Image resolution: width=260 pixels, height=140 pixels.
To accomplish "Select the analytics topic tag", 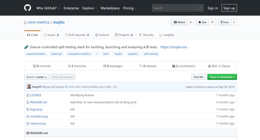I will point(133,54).
